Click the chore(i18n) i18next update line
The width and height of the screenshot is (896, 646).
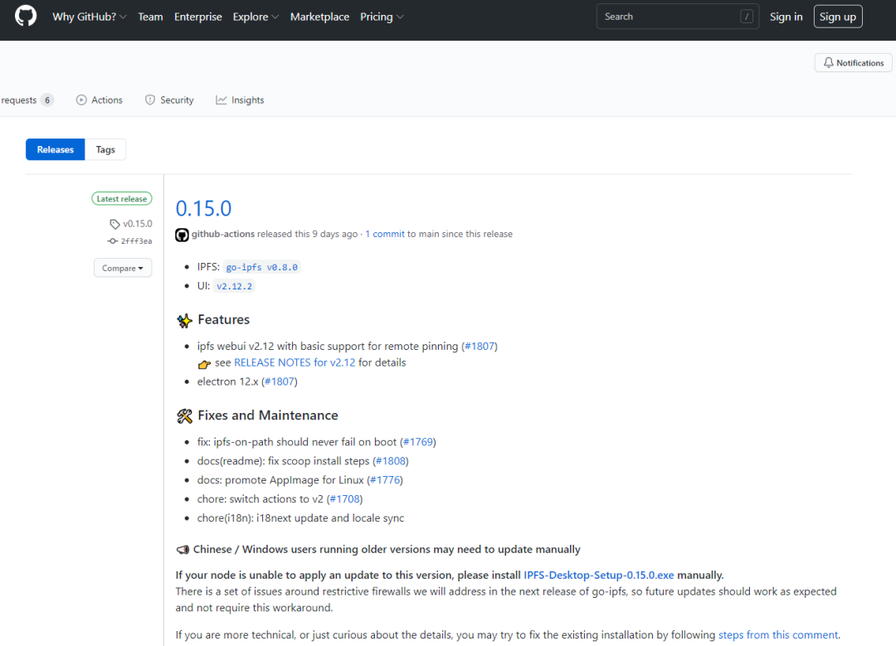[300, 518]
